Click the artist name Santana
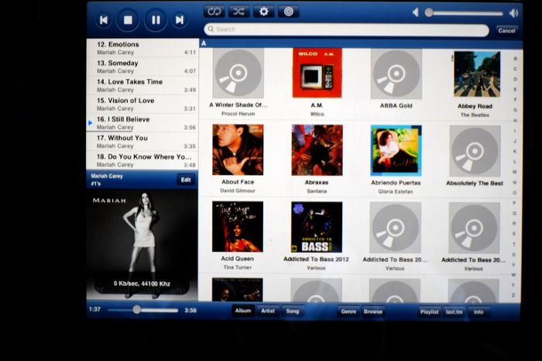The width and height of the screenshot is (542, 361). tap(316, 191)
